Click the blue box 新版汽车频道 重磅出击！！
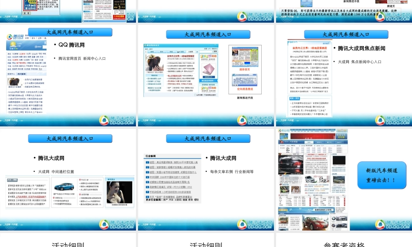412x247 pixels. tap(382, 175)
